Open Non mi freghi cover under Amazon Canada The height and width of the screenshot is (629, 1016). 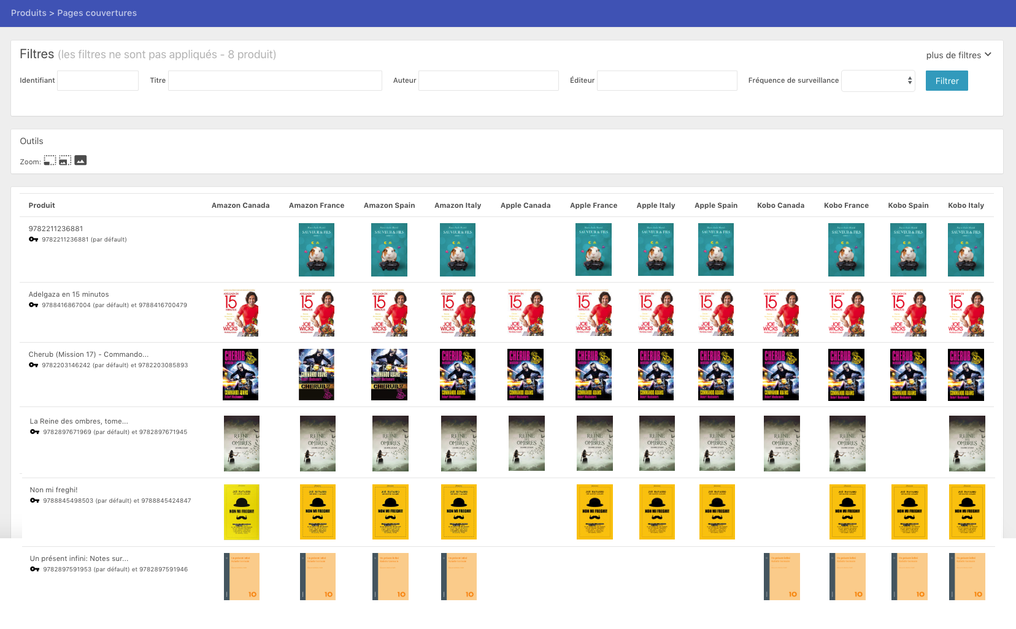pos(242,513)
